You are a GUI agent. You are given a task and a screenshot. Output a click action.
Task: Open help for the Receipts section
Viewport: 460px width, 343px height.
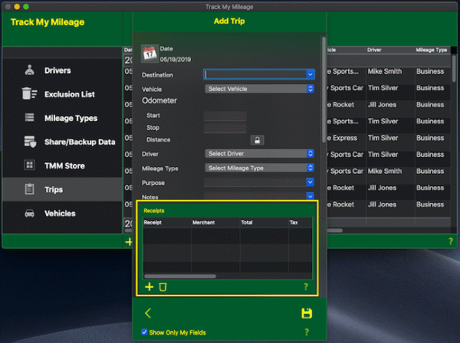306,287
